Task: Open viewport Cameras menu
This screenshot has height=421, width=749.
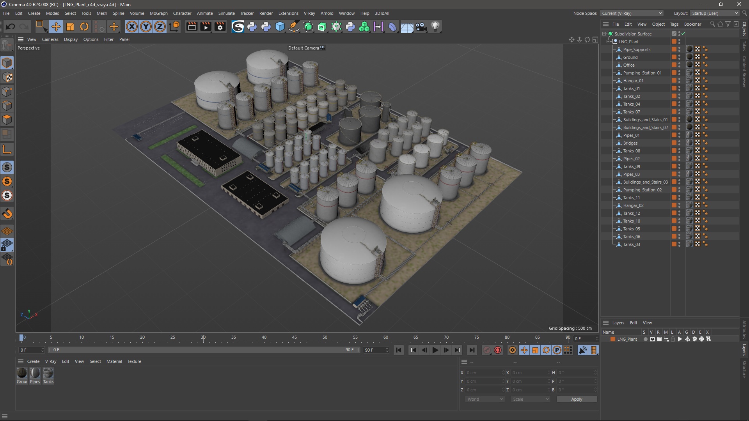Action: [x=50, y=39]
